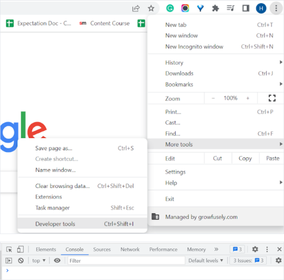
Task: Open the Extensions puzzle piece icon
Action: pos(215,8)
